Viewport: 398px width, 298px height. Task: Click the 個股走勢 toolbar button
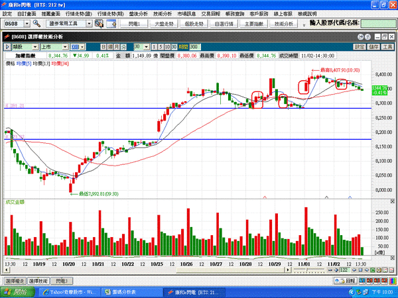point(194,24)
